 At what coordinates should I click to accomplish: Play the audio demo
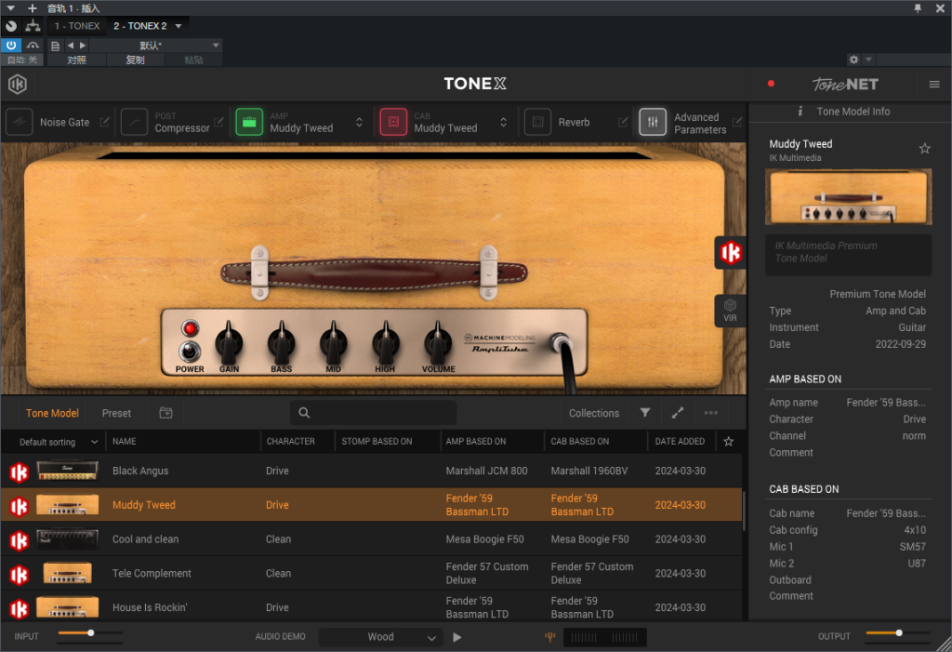pos(457,637)
